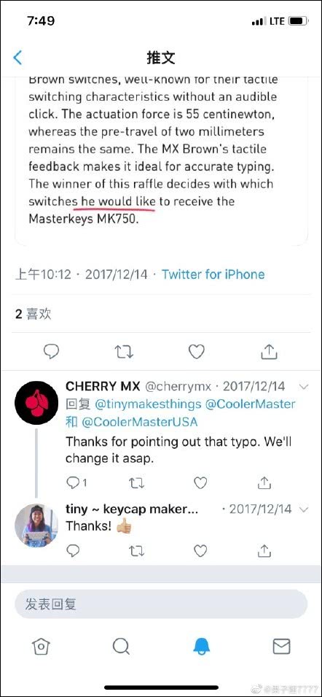Tap the Twitter for iPhone source link

point(213,274)
